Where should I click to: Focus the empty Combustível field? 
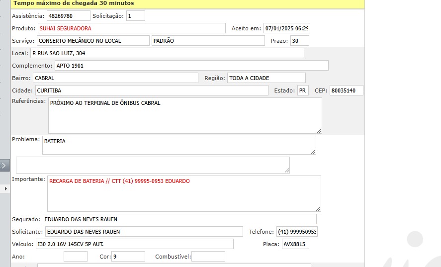point(208,257)
